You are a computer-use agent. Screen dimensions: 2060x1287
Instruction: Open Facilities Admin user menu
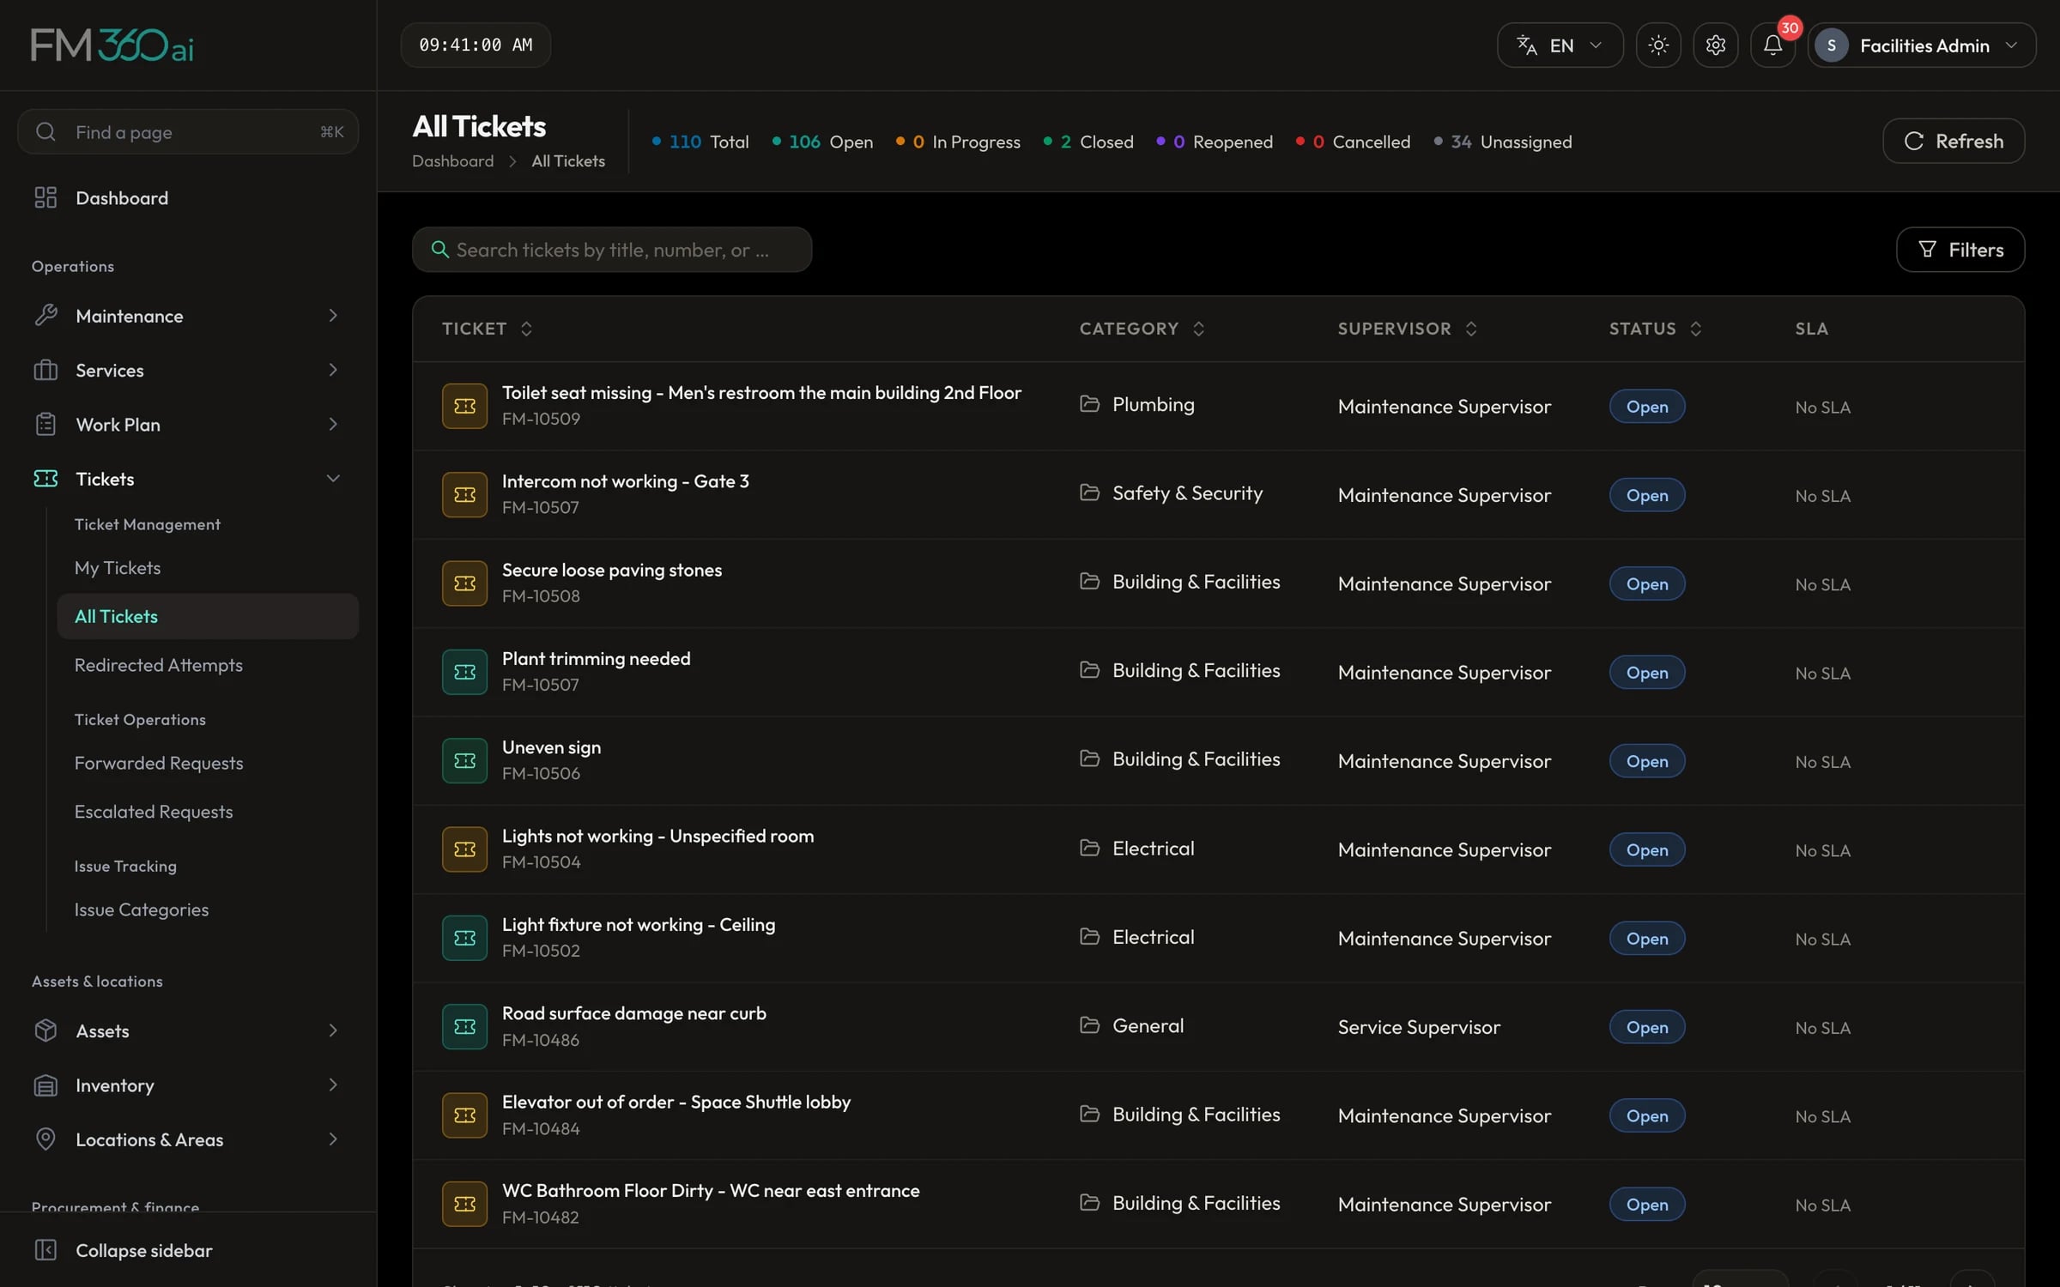[1921, 45]
